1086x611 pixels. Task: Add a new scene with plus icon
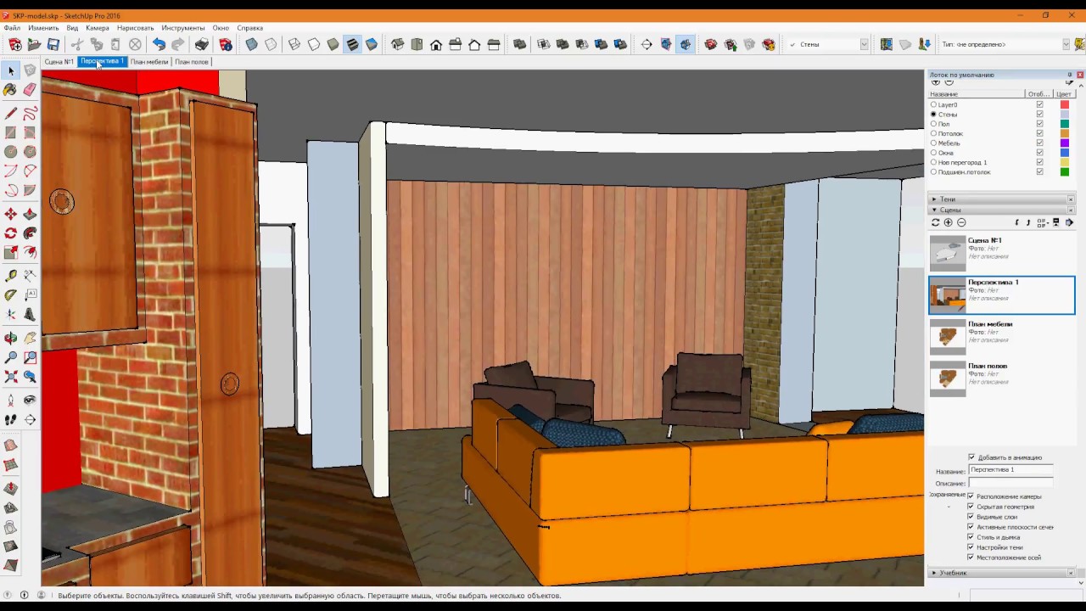click(949, 222)
